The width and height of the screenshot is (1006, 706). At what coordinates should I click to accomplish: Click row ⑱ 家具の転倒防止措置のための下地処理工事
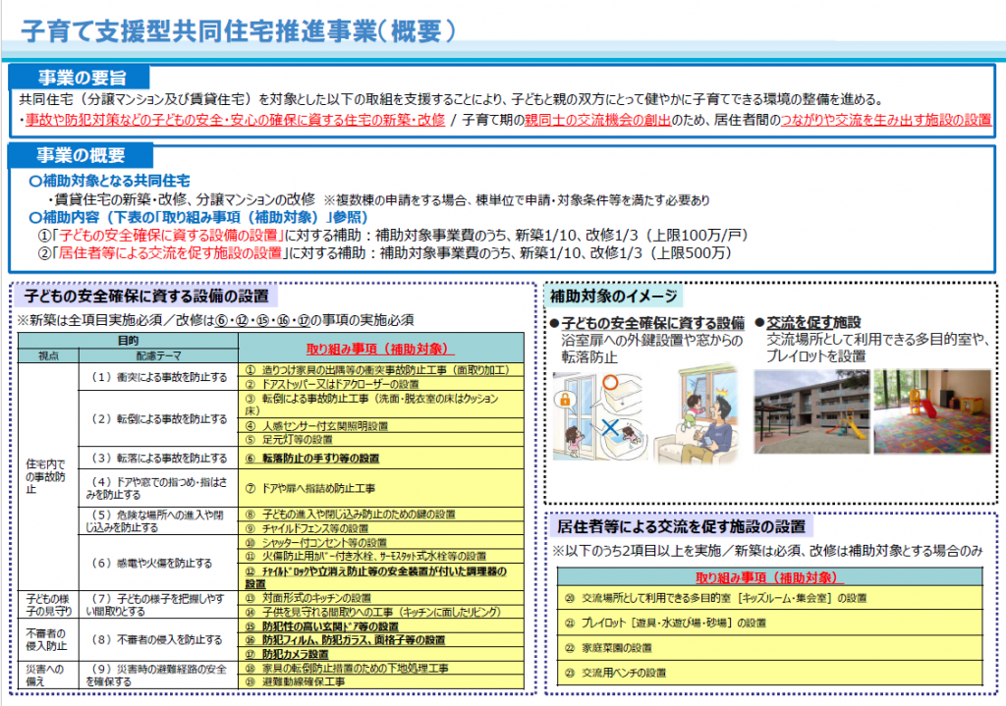click(x=381, y=668)
